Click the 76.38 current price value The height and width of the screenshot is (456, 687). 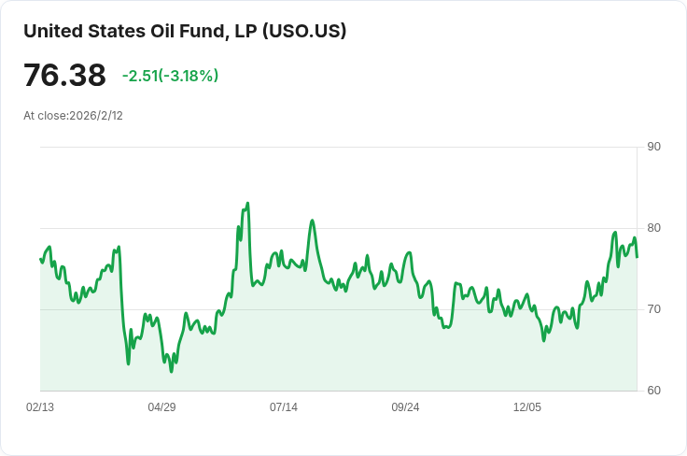pos(64,75)
